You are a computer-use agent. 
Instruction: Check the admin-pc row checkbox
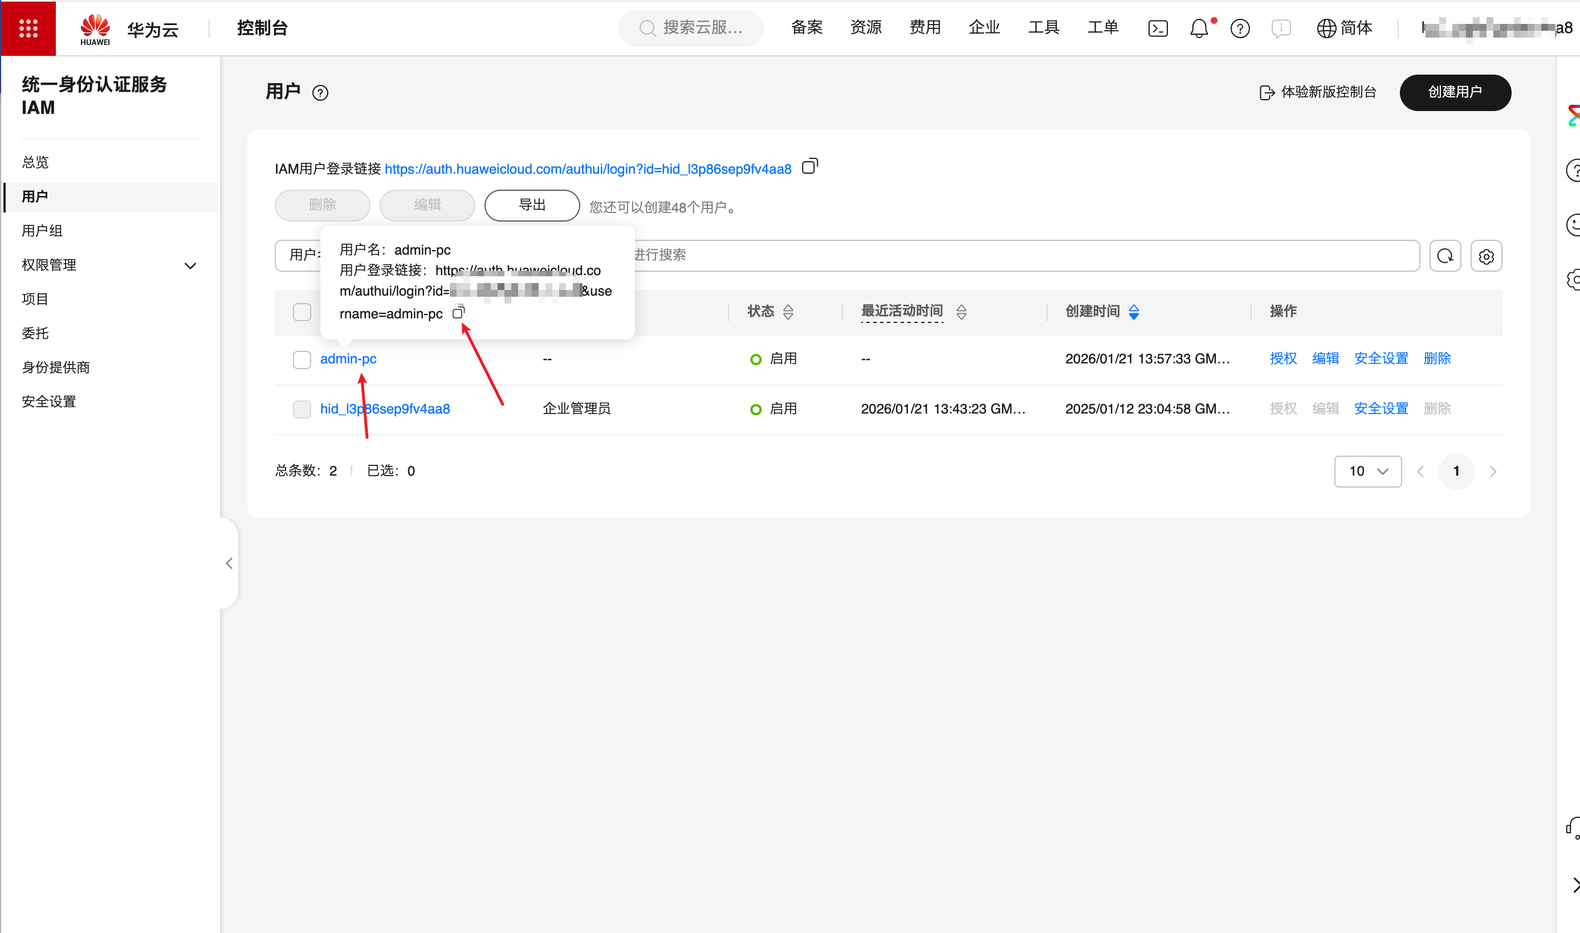(302, 359)
